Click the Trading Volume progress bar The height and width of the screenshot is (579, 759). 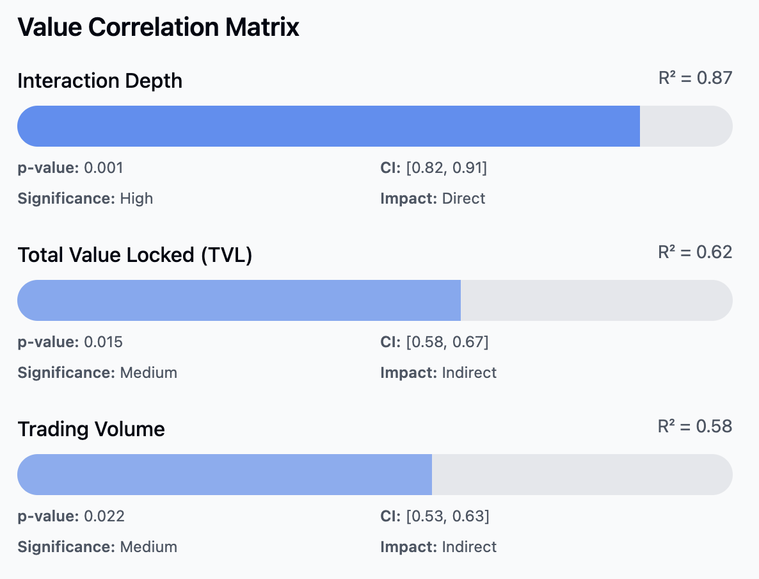[x=374, y=475]
